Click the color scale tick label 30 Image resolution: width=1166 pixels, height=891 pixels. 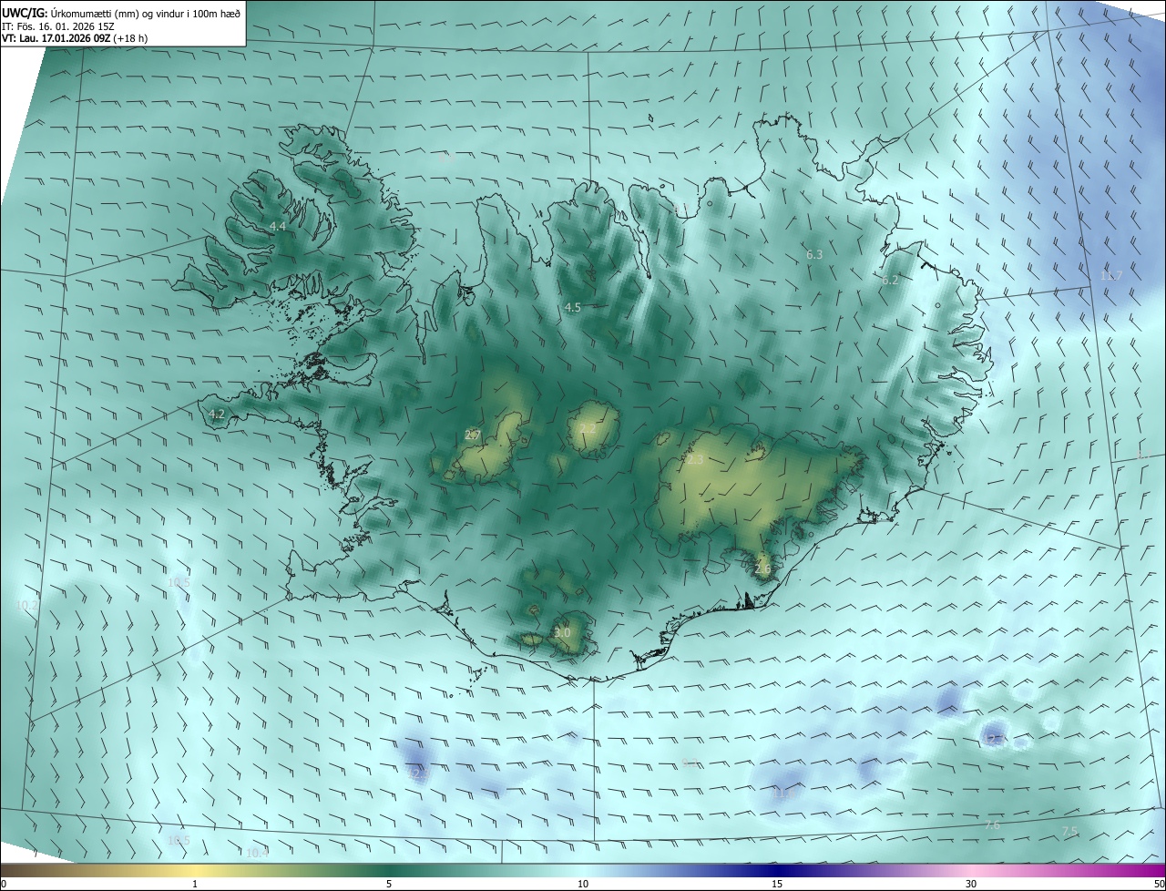coord(971,884)
